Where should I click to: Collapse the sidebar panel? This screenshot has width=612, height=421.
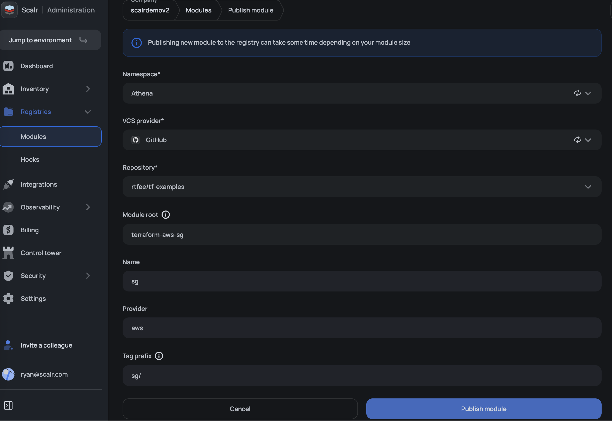tap(8, 405)
